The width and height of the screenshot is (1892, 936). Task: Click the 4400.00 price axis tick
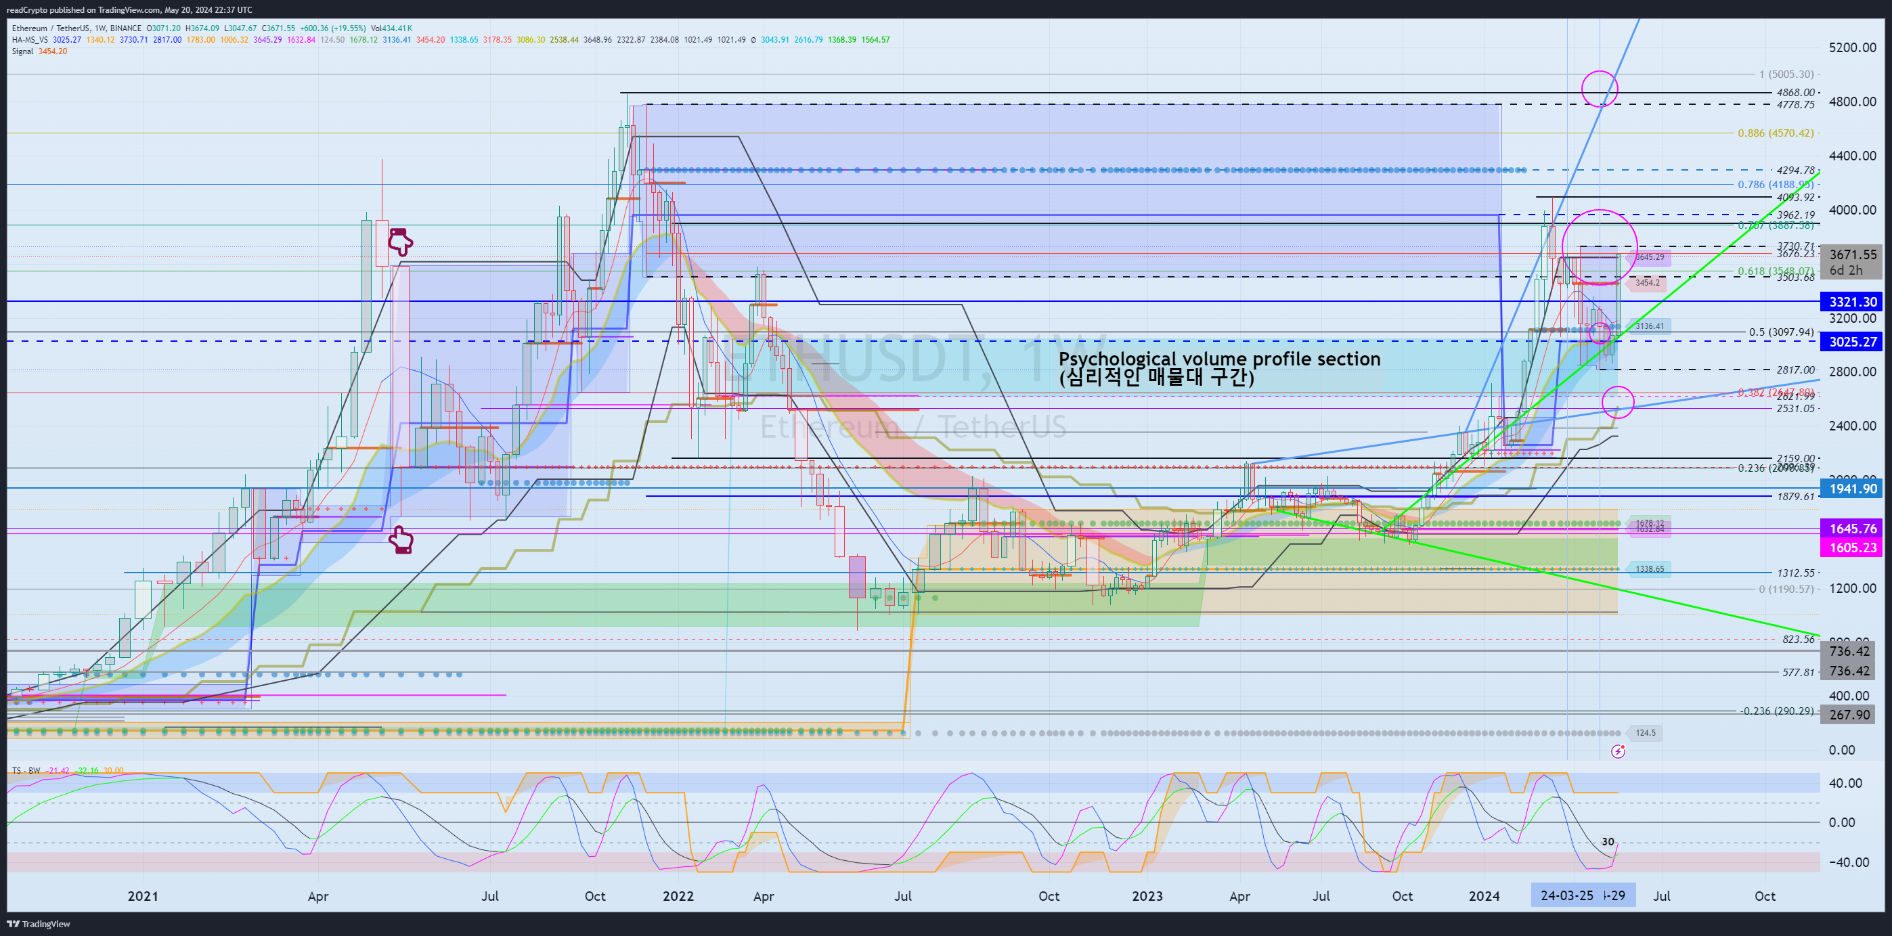[1852, 156]
